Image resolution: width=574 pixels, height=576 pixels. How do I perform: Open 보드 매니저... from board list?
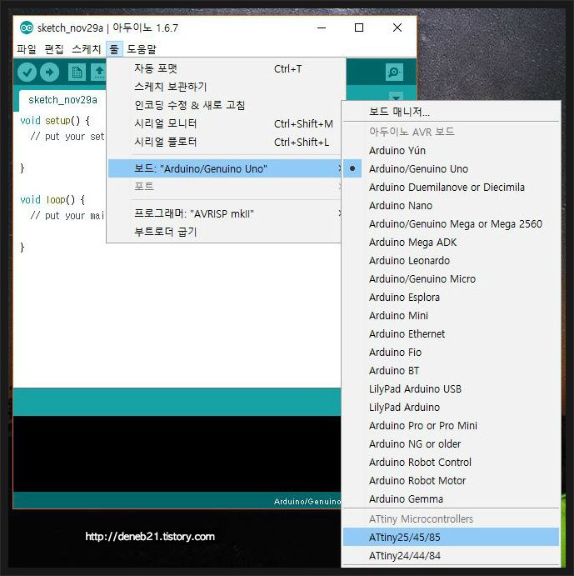coord(451,112)
